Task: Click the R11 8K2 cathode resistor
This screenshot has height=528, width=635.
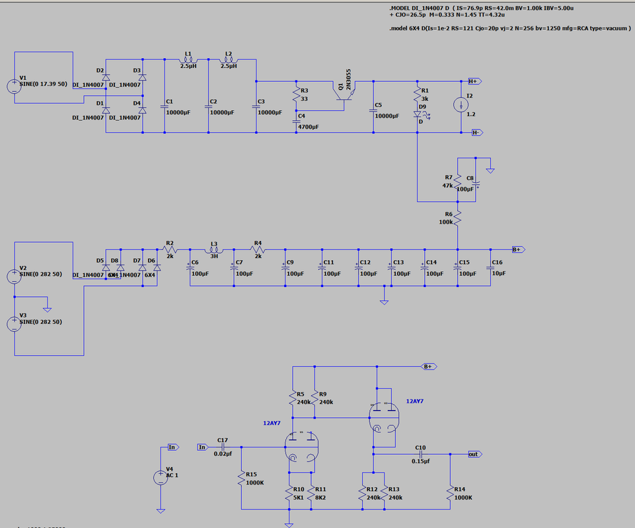Action: [311, 494]
